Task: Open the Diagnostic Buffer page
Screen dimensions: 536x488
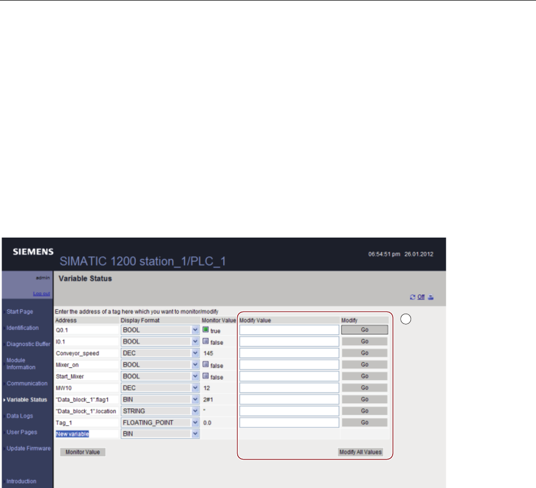Action: [x=28, y=344]
